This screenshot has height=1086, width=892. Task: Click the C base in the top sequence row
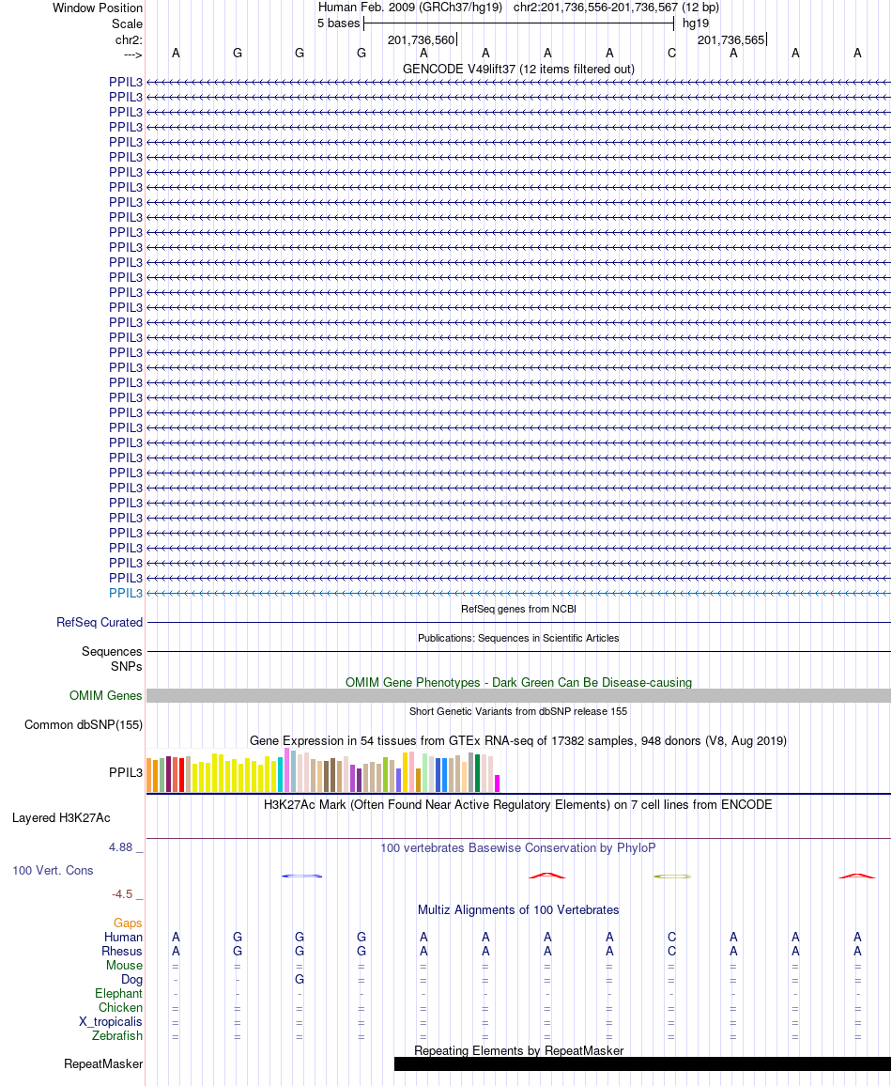(671, 53)
